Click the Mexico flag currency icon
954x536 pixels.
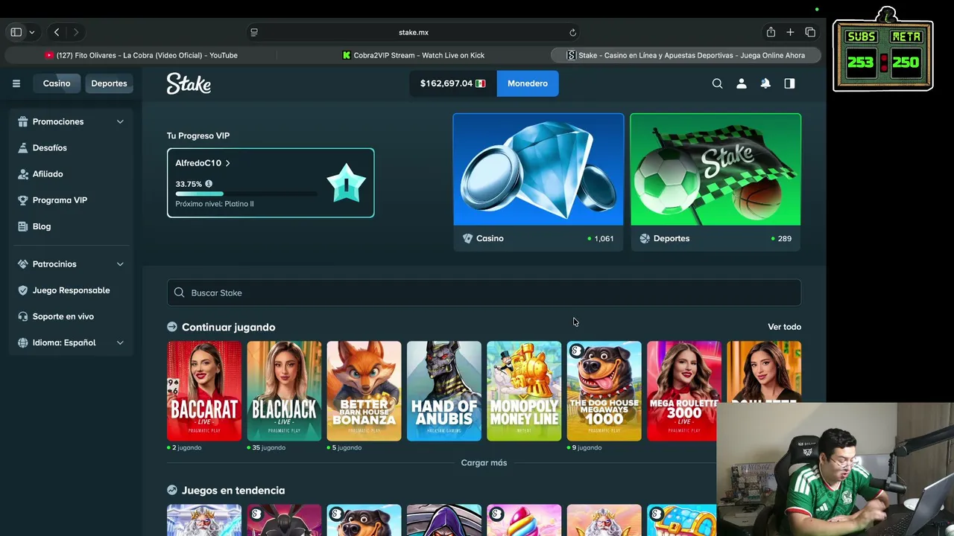pyautogui.click(x=480, y=83)
